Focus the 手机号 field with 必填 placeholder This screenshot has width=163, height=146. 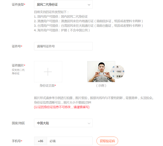[70, 141]
